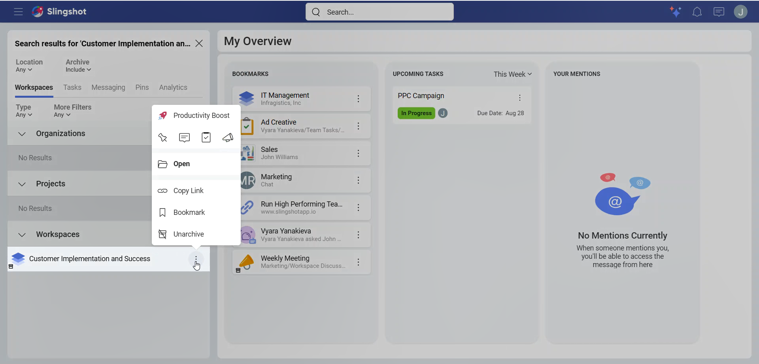Click the pin icon in context menu
Viewport: 759px width, 364px height.
pos(162,137)
